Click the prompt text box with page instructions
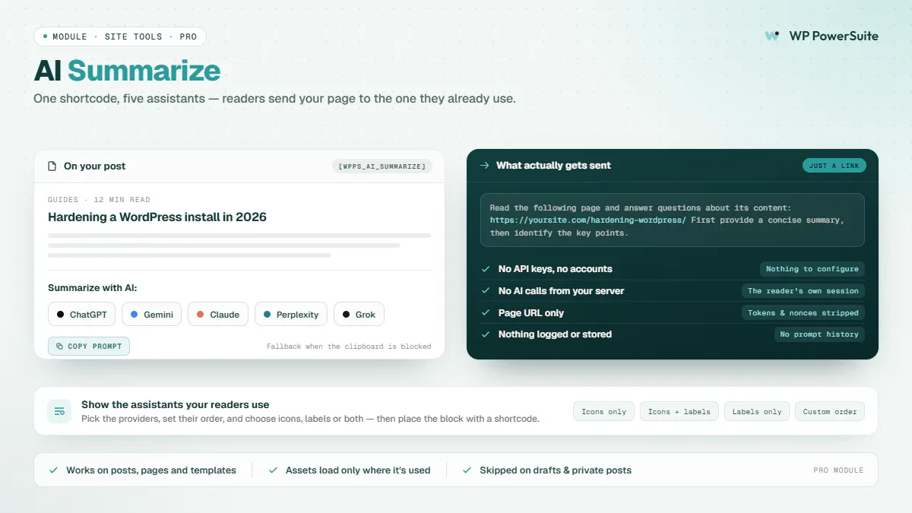This screenshot has width=912, height=513. tap(673, 220)
